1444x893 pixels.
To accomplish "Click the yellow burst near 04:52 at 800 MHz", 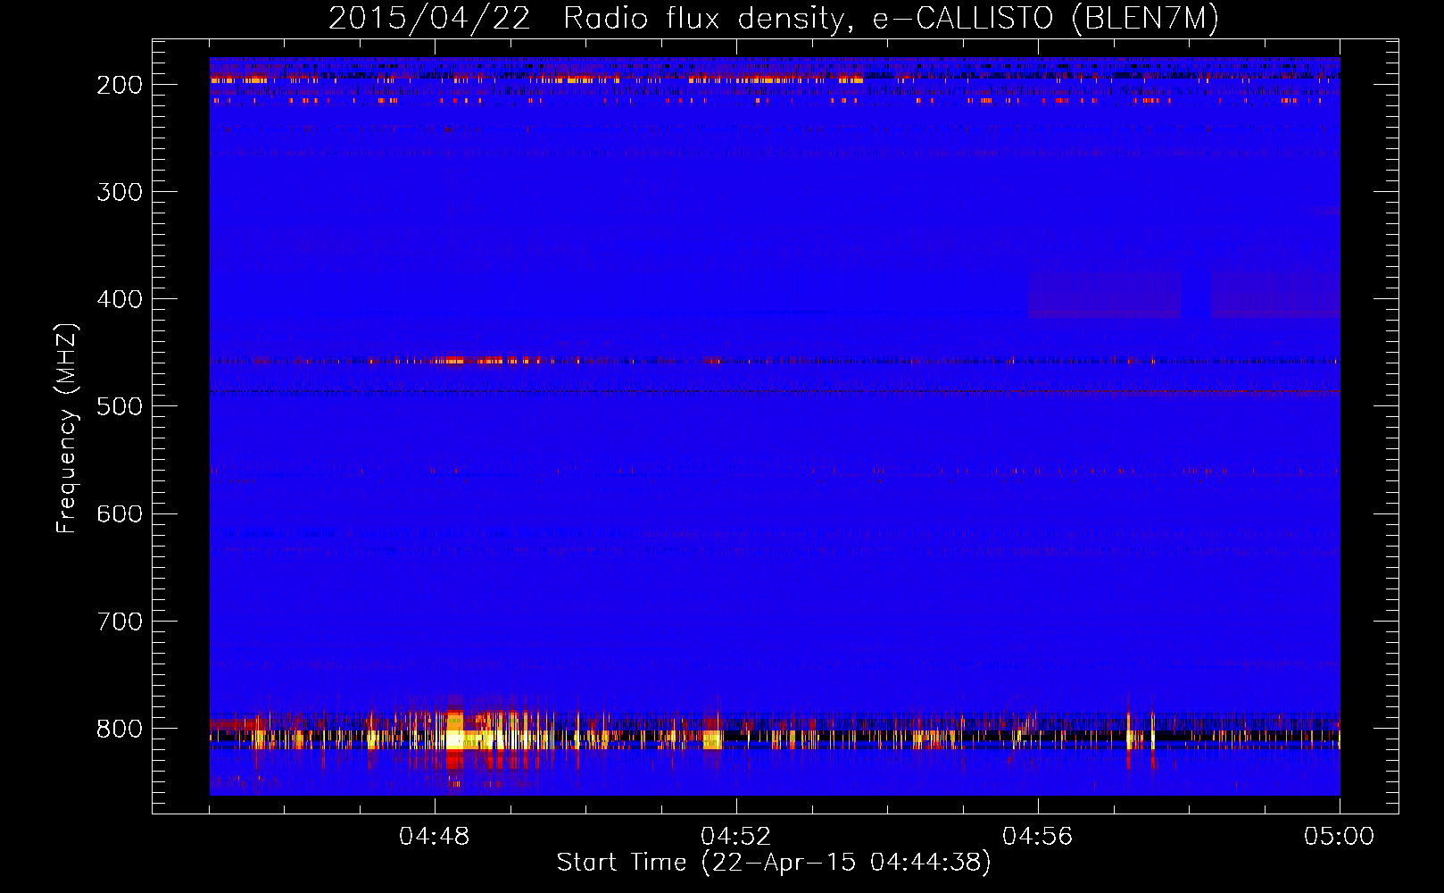I will [x=712, y=739].
